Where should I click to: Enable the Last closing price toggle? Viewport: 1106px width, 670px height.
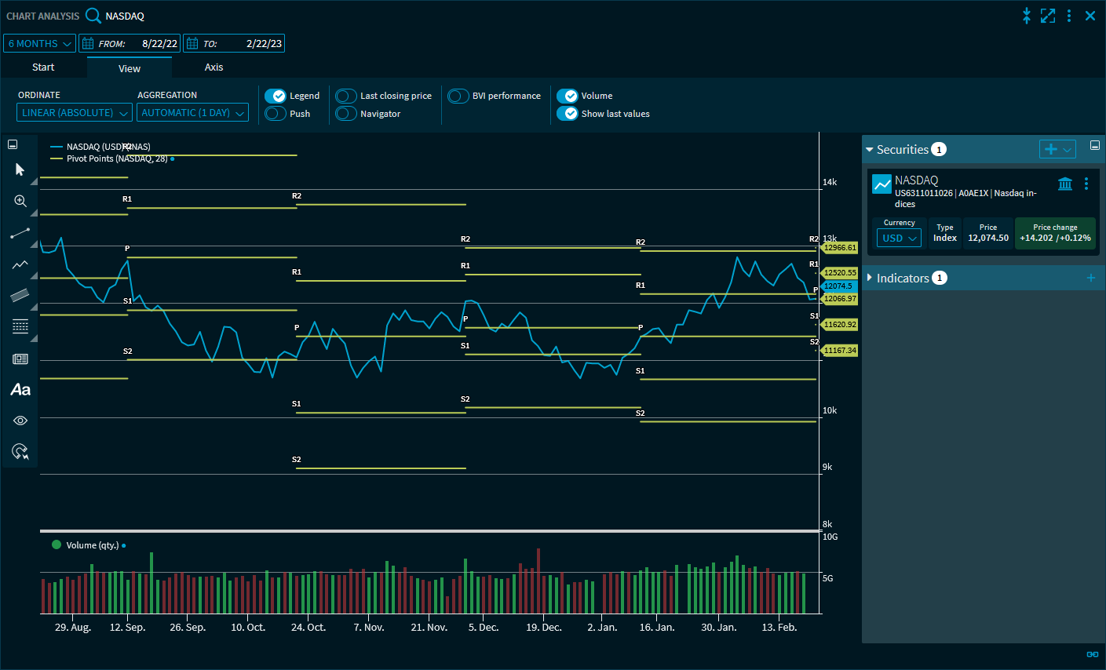(346, 96)
